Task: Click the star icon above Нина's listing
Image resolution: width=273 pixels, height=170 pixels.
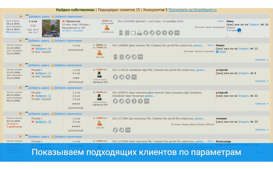Action: click(x=21, y=16)
